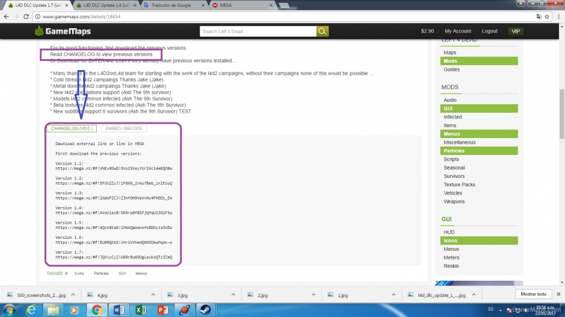Switch to the L4D DLC Update 1.4 tab

click(x=106, y=5)
